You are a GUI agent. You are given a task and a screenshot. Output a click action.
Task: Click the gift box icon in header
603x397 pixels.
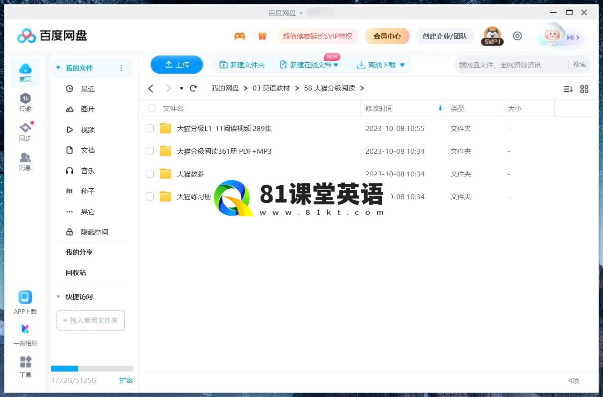pyautogui.click(x=262, y=36)
